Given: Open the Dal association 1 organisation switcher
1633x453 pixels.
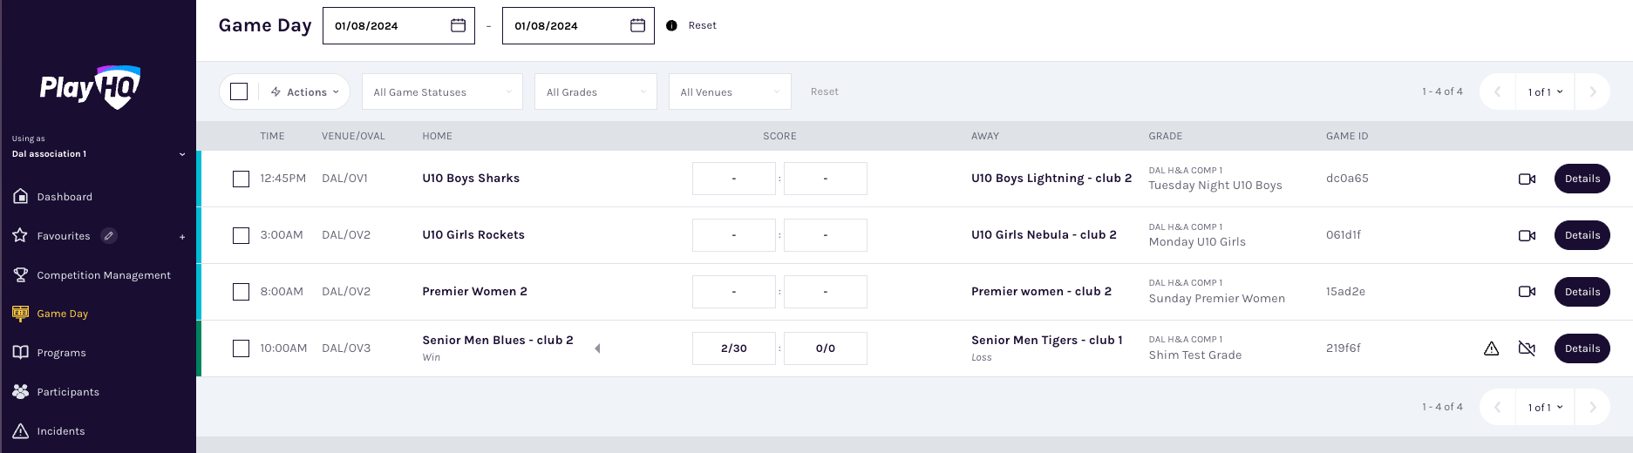Looking at the screenshot, I should click(x=98, y=154).
